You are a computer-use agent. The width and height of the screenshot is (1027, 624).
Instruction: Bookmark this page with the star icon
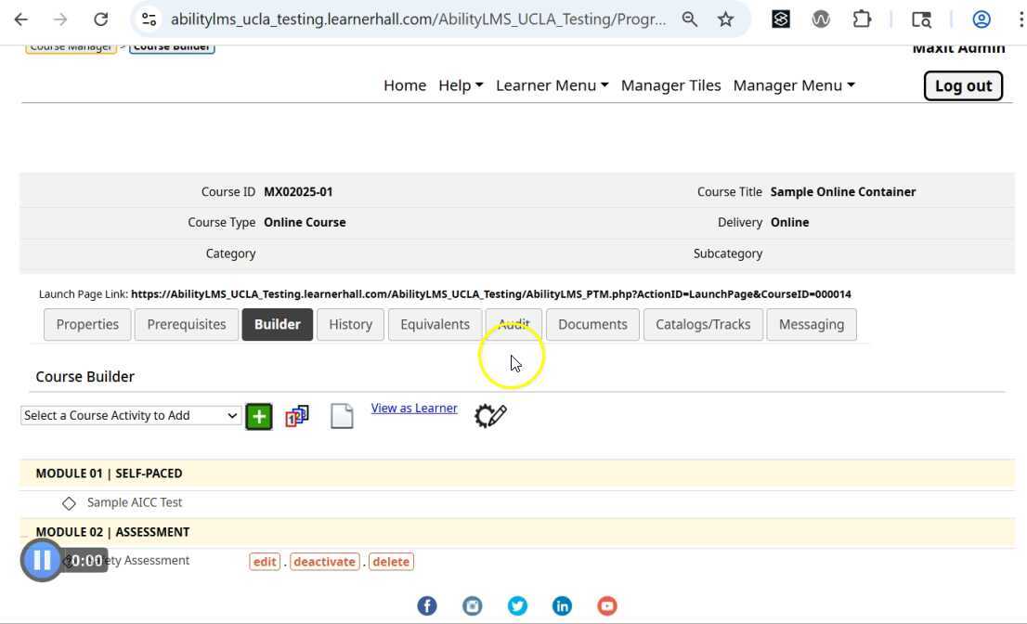pyautogui.click(x=726, y=19)
